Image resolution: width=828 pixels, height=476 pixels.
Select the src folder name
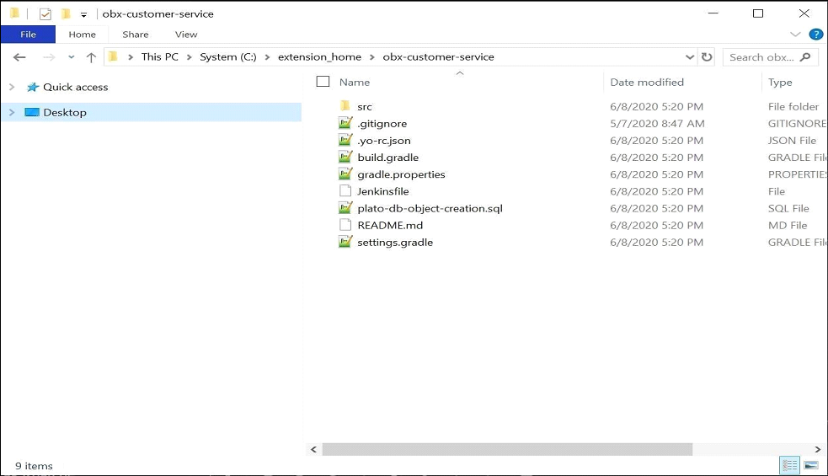365,107
